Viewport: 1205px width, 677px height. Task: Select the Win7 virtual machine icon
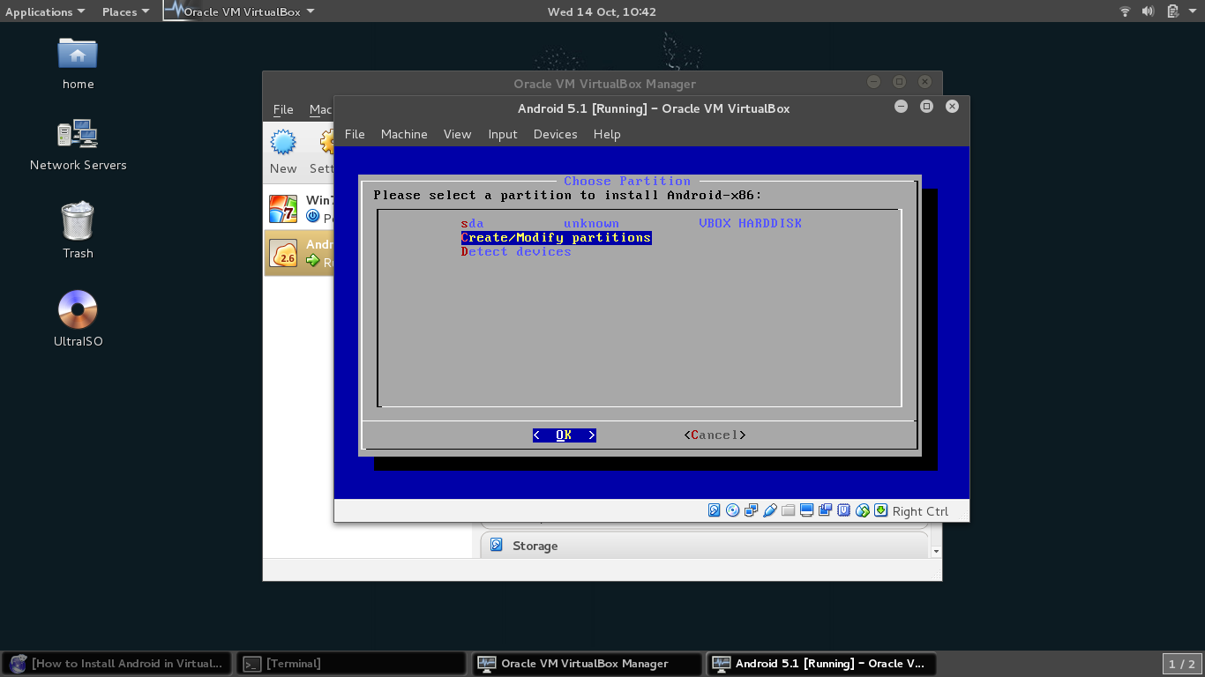pyautogui.click(x=283, y=209)
